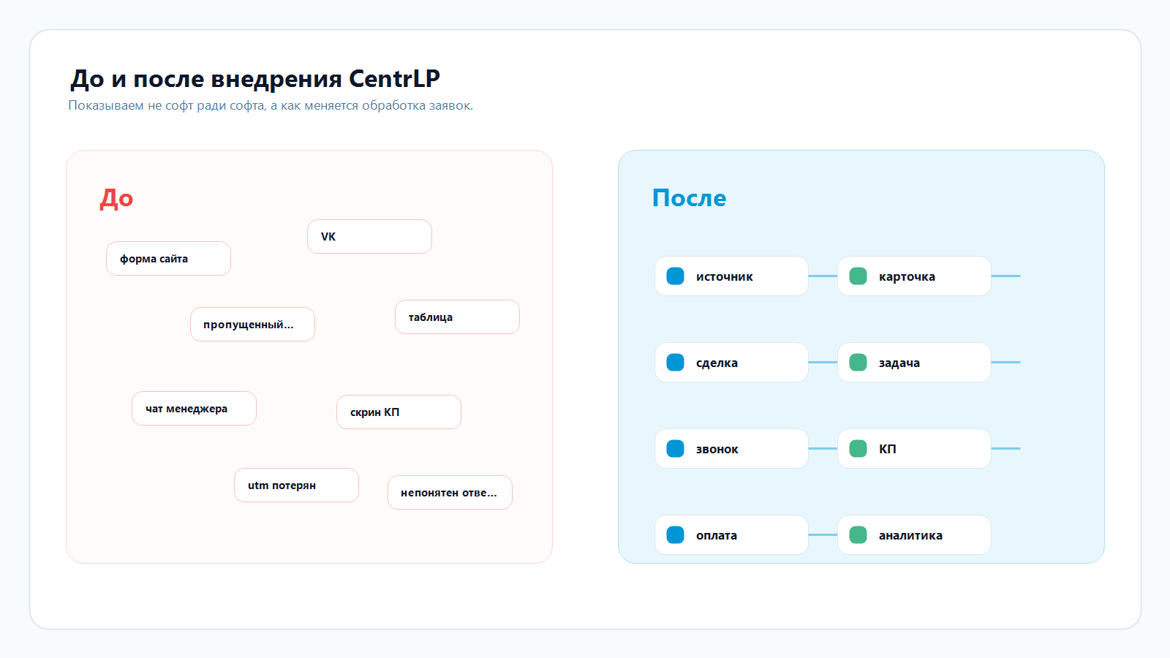Select the форма сайта chip

168,259
